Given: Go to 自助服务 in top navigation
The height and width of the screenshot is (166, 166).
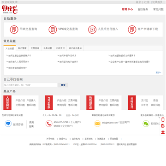Looking at the screenshot, I should pos(143,9).
